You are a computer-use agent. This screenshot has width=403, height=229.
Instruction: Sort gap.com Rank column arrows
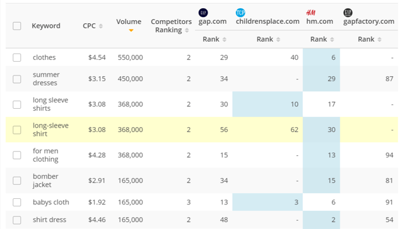(x=225, y=40)
